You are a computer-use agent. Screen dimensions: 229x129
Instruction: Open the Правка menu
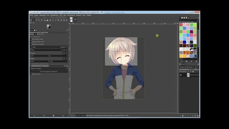coord(36,15)
